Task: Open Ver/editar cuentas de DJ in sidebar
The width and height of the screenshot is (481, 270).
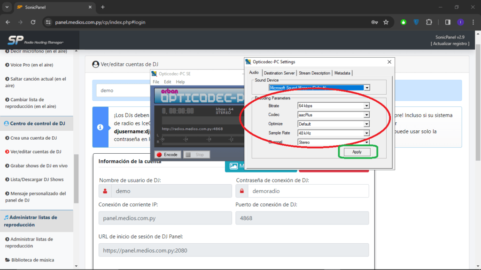Action: (33, 151)
